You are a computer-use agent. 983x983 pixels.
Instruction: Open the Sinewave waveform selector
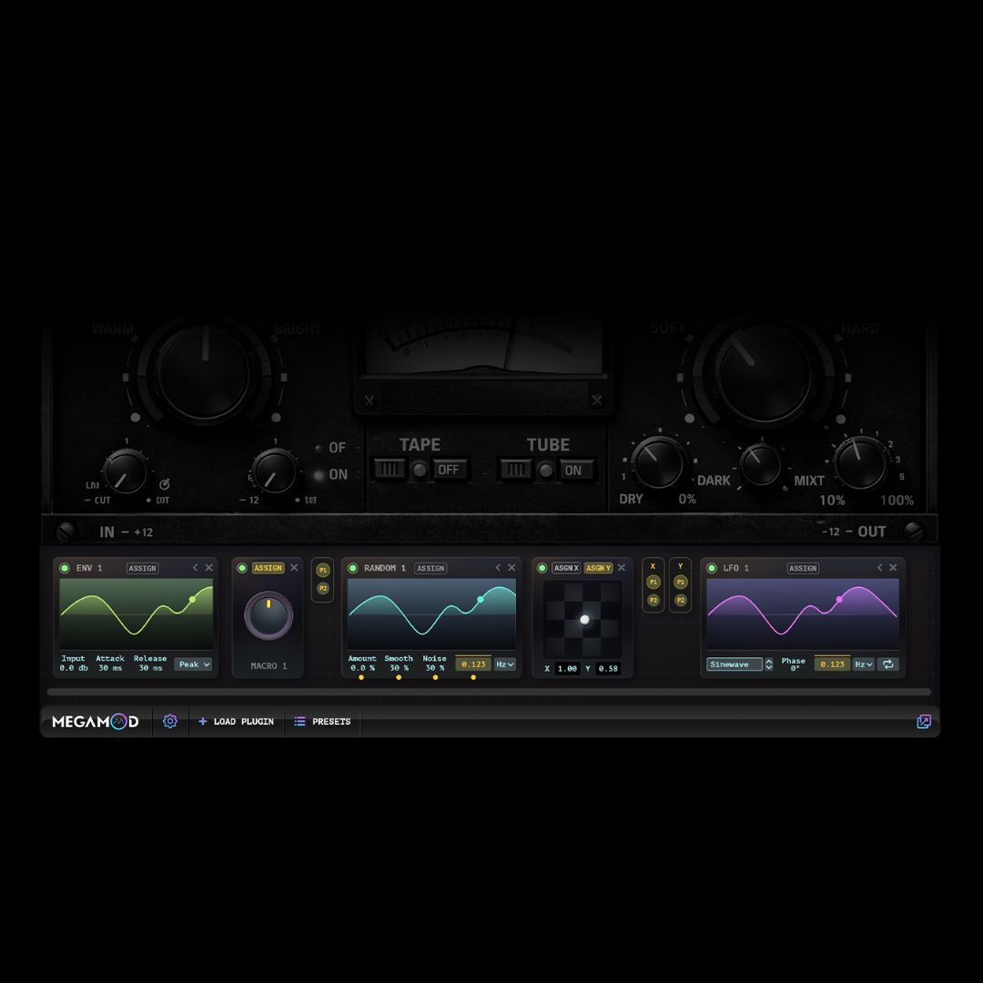735,664
